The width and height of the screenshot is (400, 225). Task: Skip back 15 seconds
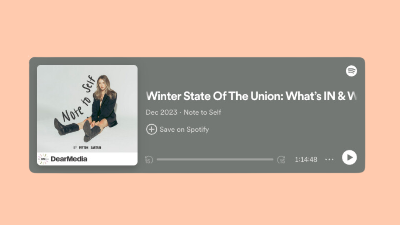pos(149,160)
